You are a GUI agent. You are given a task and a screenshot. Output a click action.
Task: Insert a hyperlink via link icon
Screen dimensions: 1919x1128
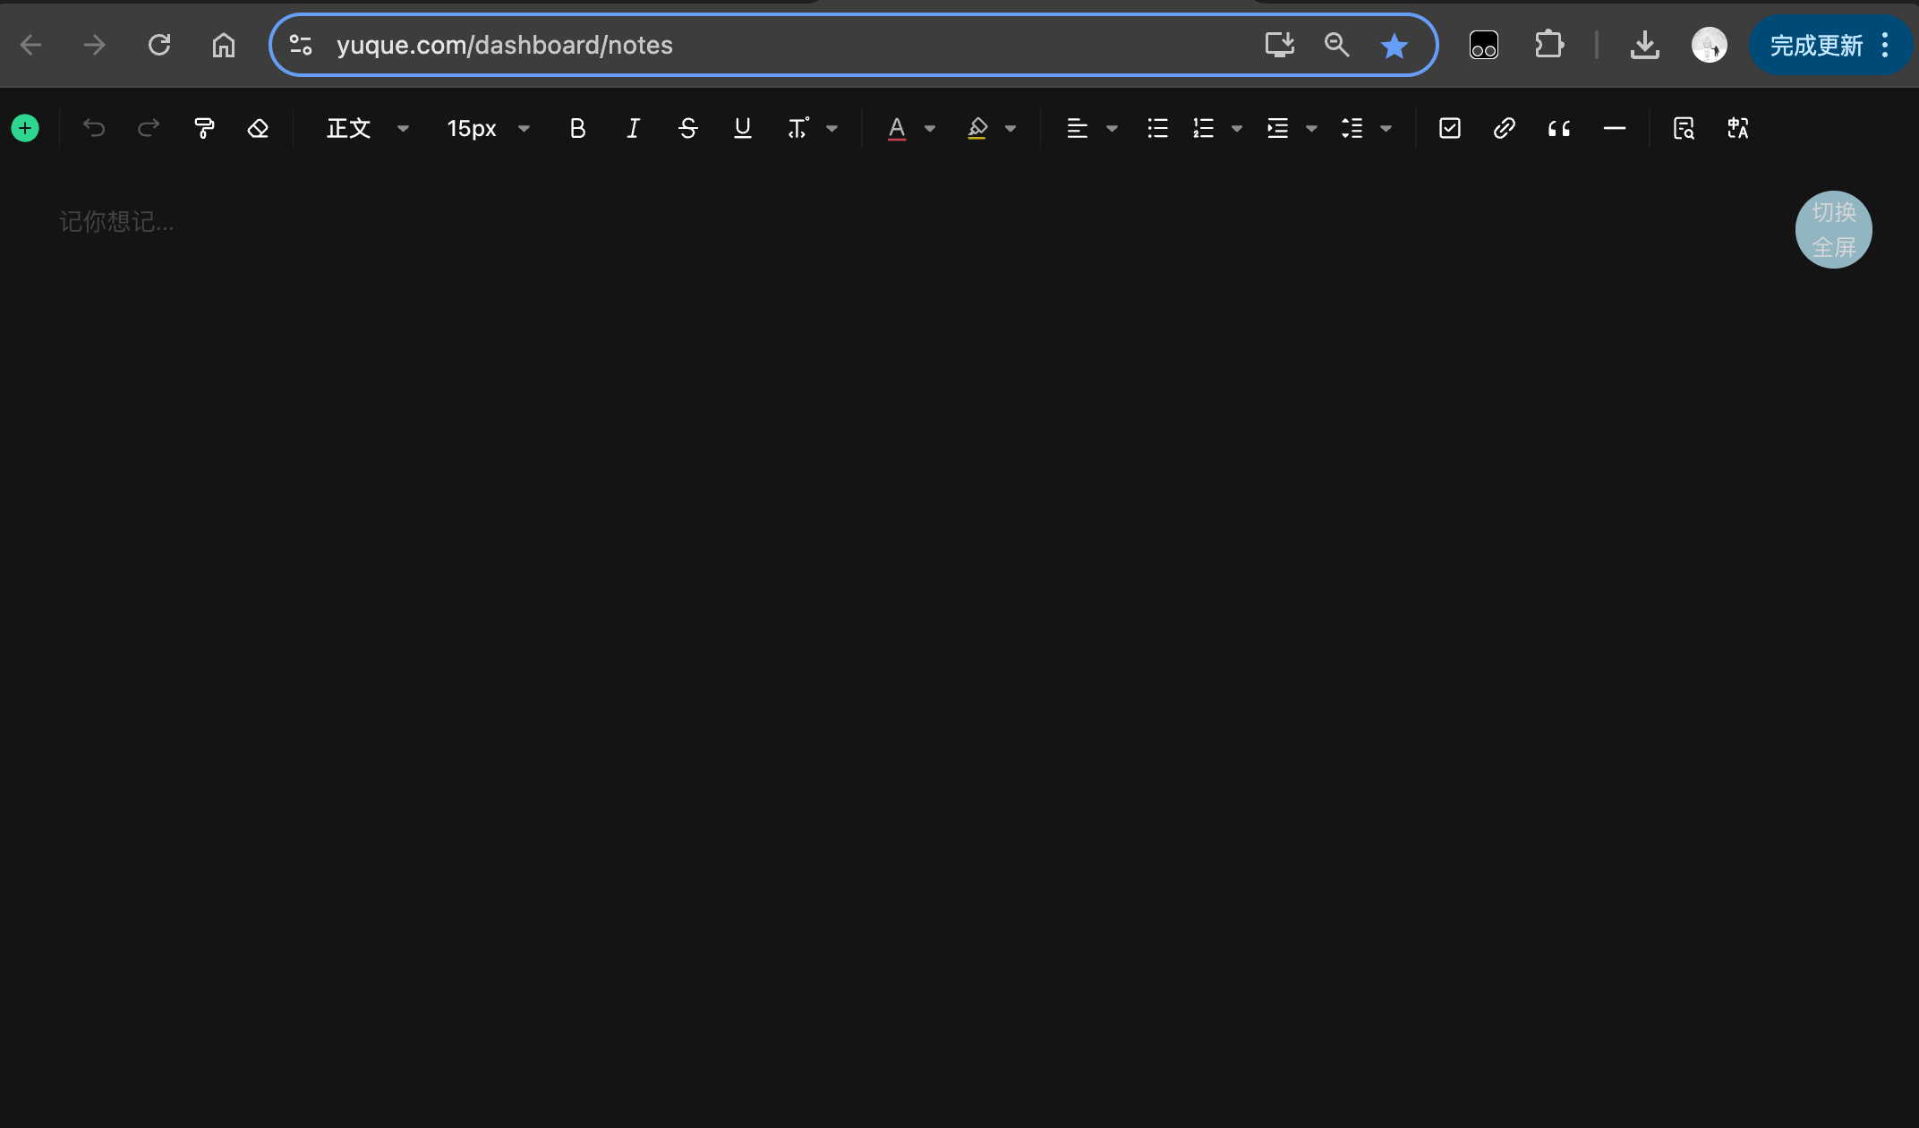coord(1504,129)
